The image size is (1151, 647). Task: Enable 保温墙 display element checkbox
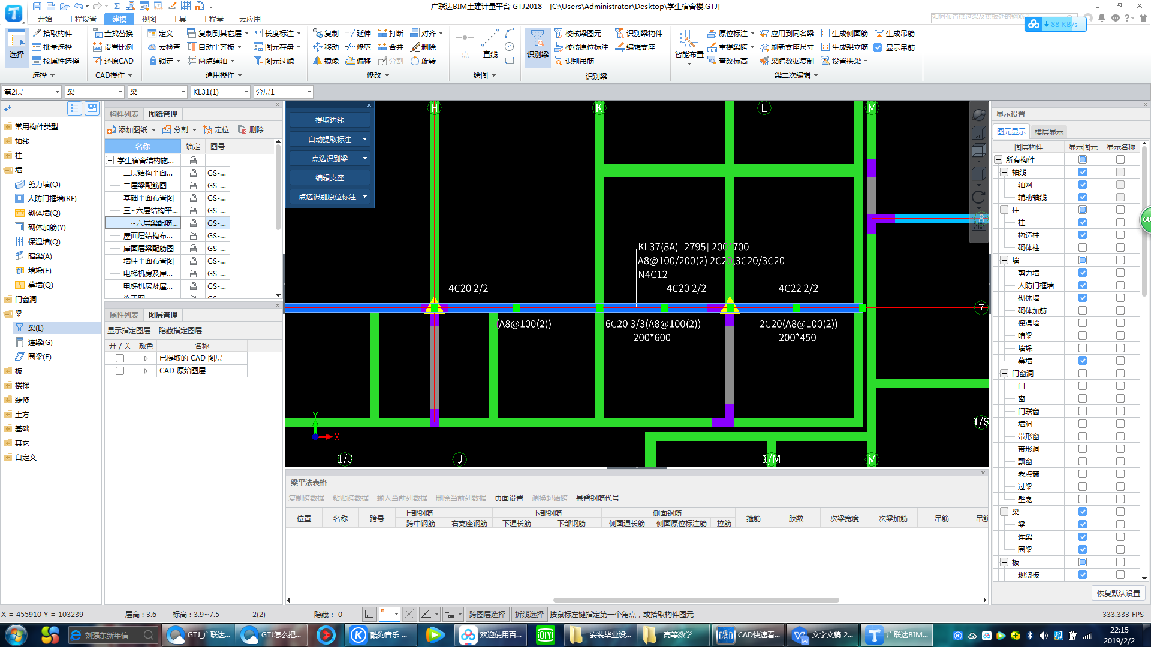pos(1083,323)
